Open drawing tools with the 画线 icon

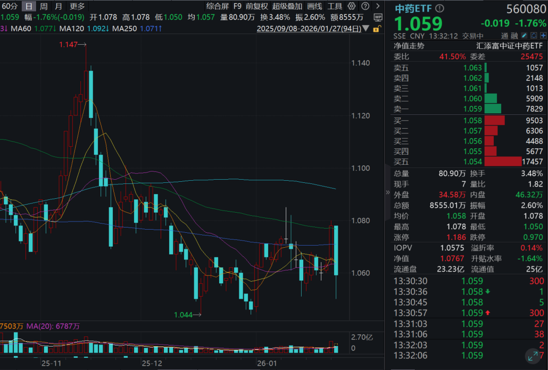pyautogui.click(x=315, y=6)
